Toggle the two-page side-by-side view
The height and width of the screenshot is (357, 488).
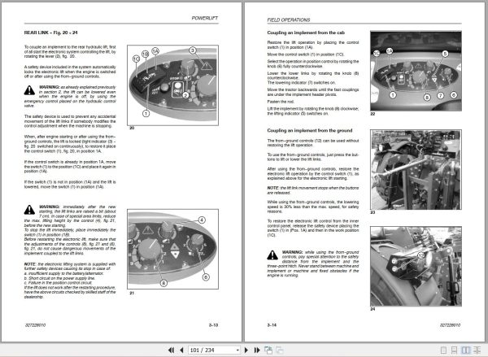tap(465, 350)
